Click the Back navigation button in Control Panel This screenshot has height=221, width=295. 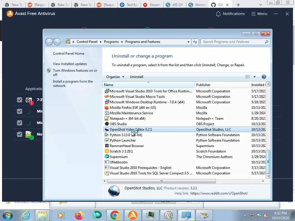coord(49,42)
